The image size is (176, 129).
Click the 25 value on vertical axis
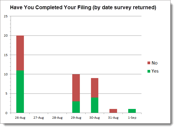[6, 16]
